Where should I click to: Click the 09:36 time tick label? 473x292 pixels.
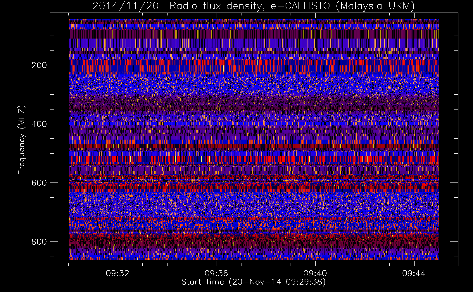tap(216, 274)
